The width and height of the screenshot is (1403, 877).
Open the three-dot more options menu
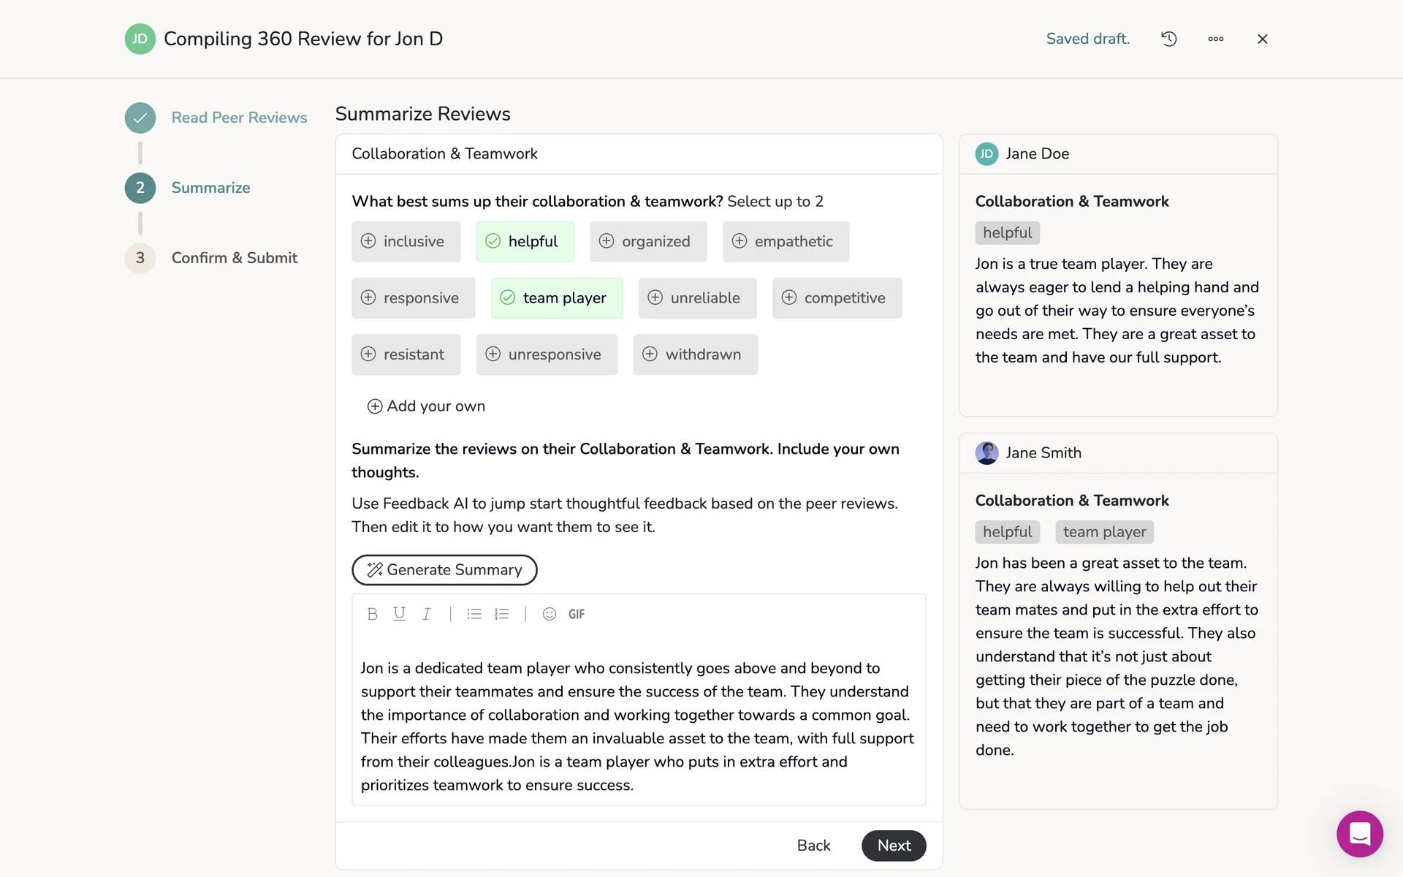[x=1215, y=39]
